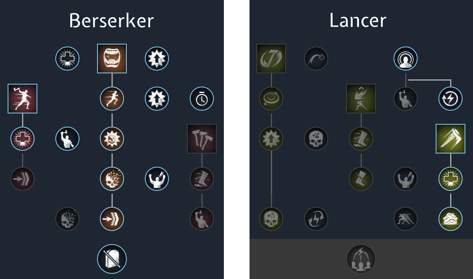Choose the triple axes skill icon
Screen dimensions: 473x279
click(202, 139)
